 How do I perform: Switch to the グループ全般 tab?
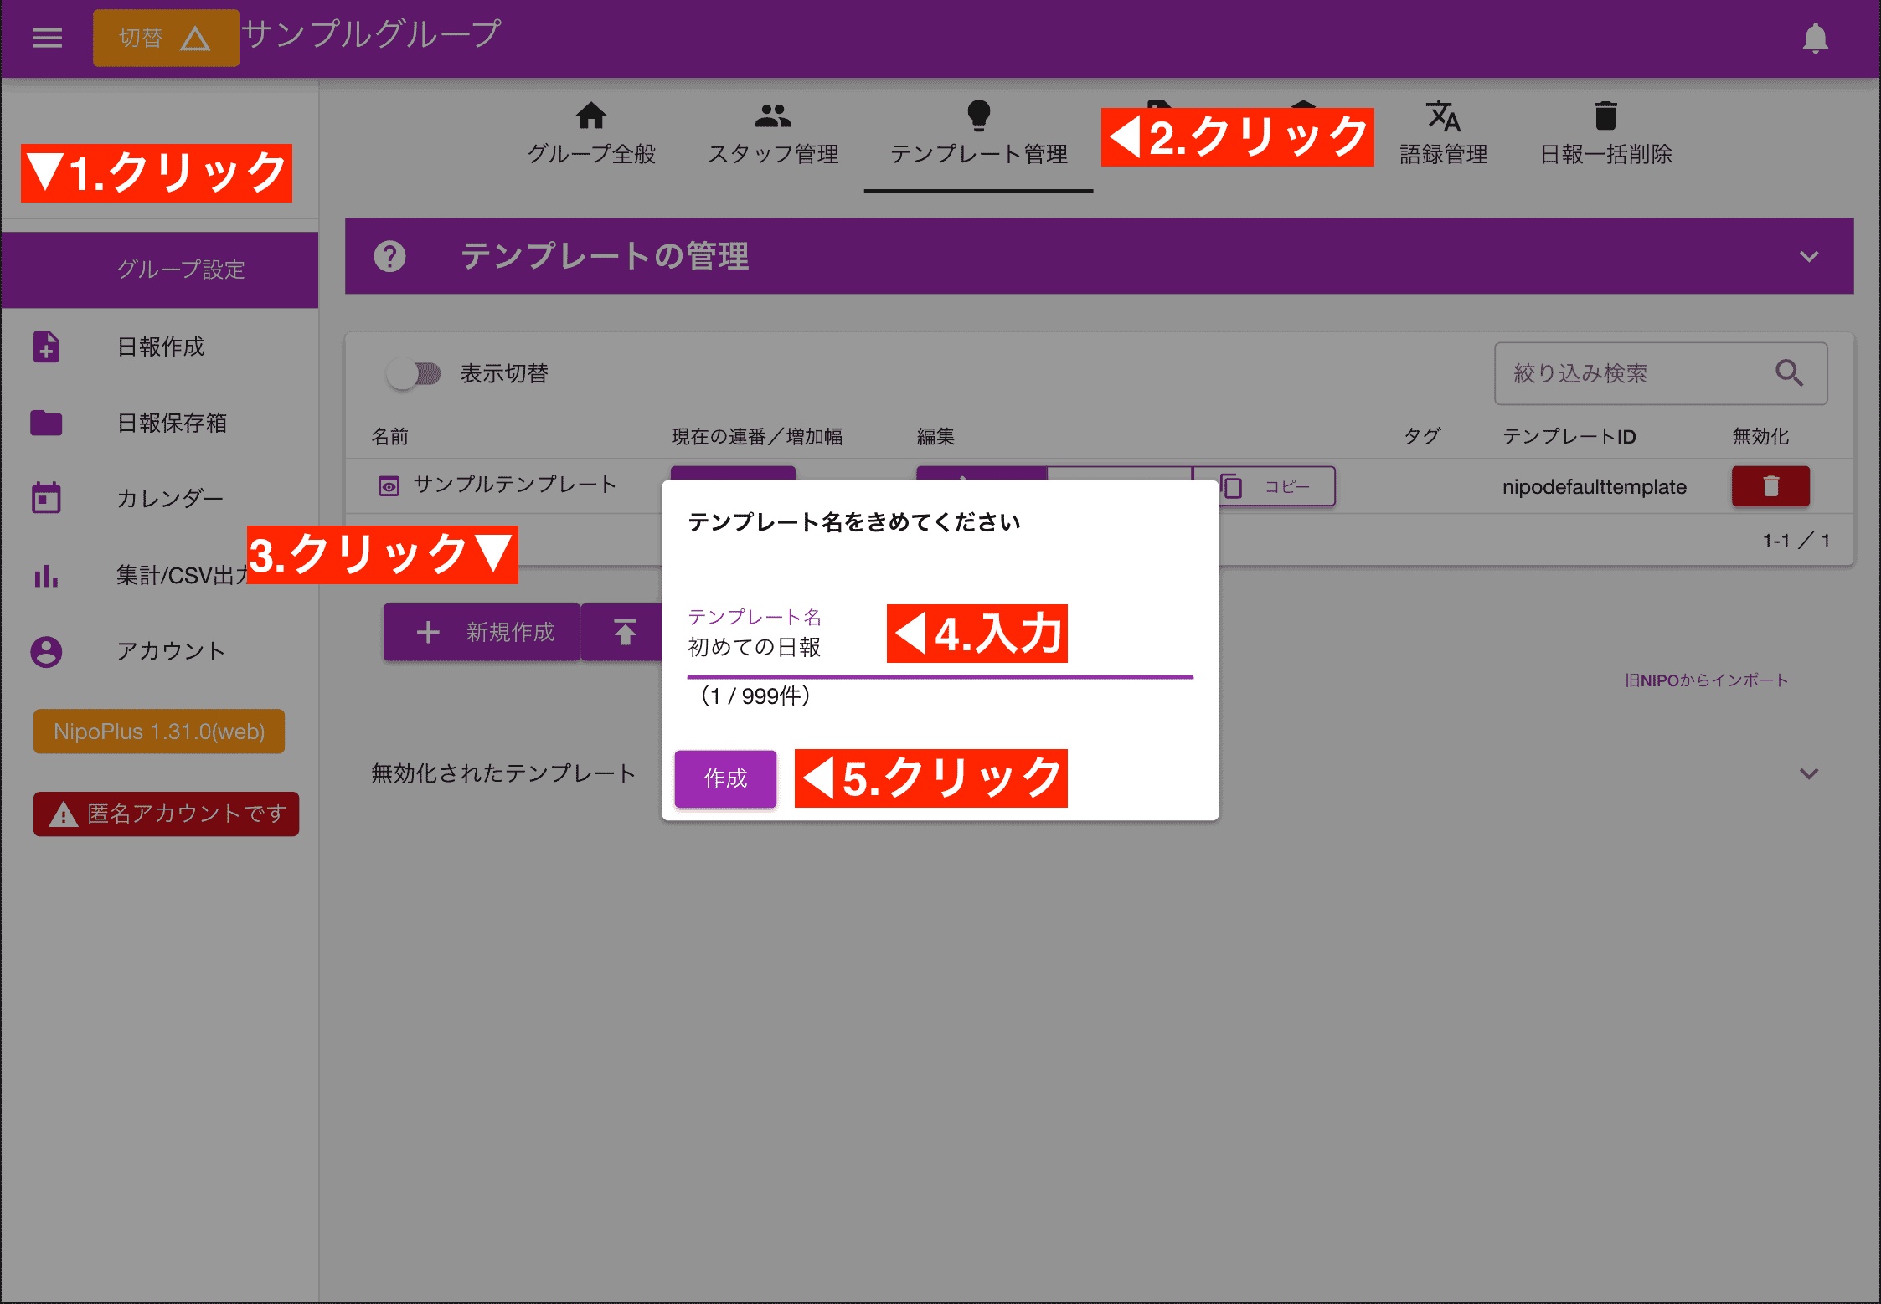[x=592, y=132]
